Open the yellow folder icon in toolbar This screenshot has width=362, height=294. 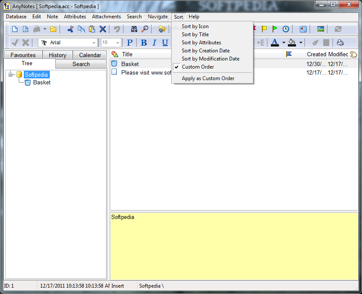click(x=53, y=29)
